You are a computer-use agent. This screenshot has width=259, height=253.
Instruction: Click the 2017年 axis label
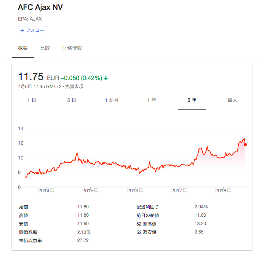[179, 191]
